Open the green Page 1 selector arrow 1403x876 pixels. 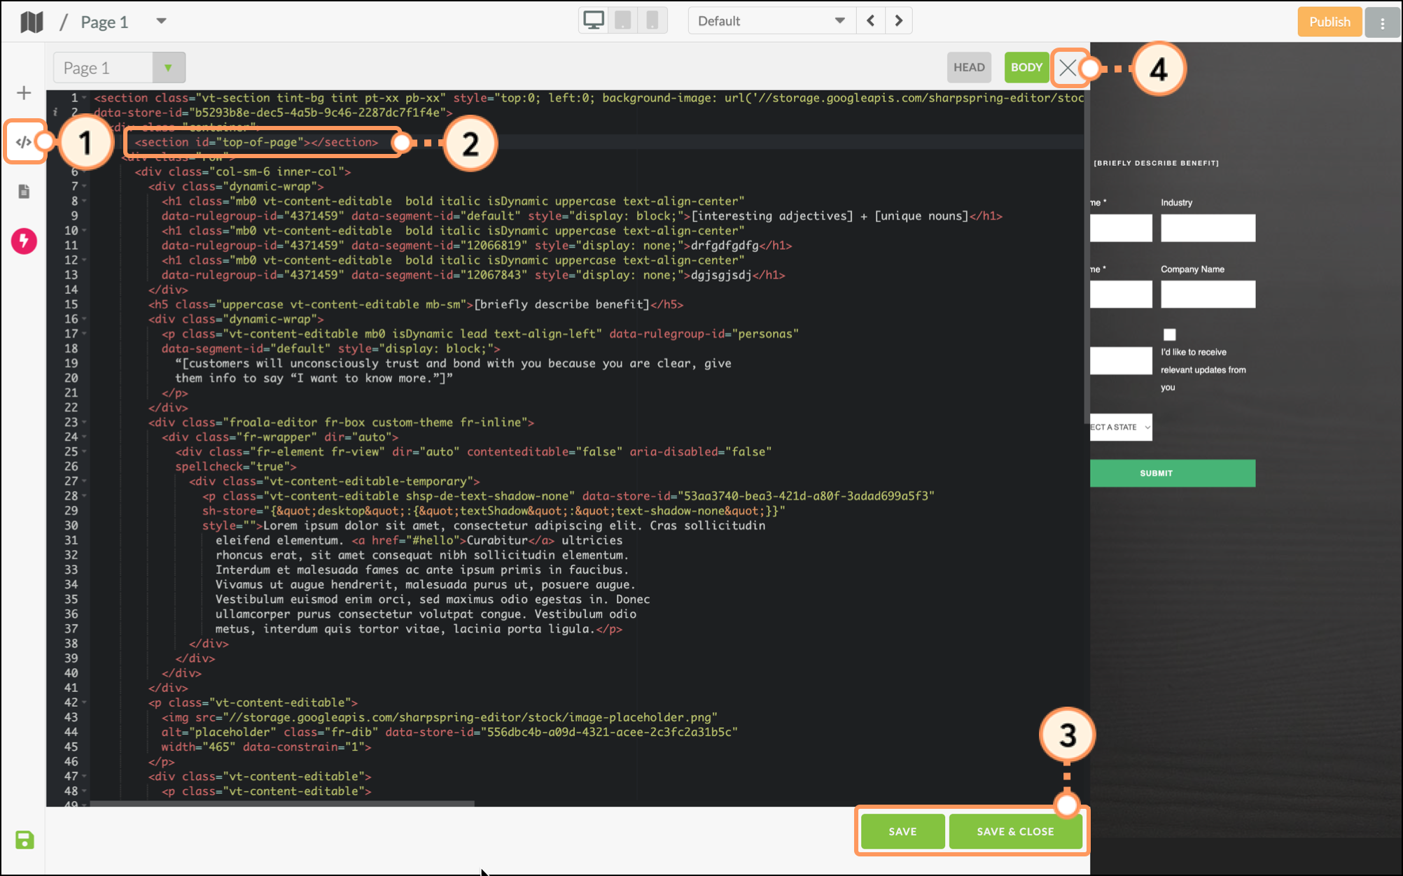click(x=168, y=68)
